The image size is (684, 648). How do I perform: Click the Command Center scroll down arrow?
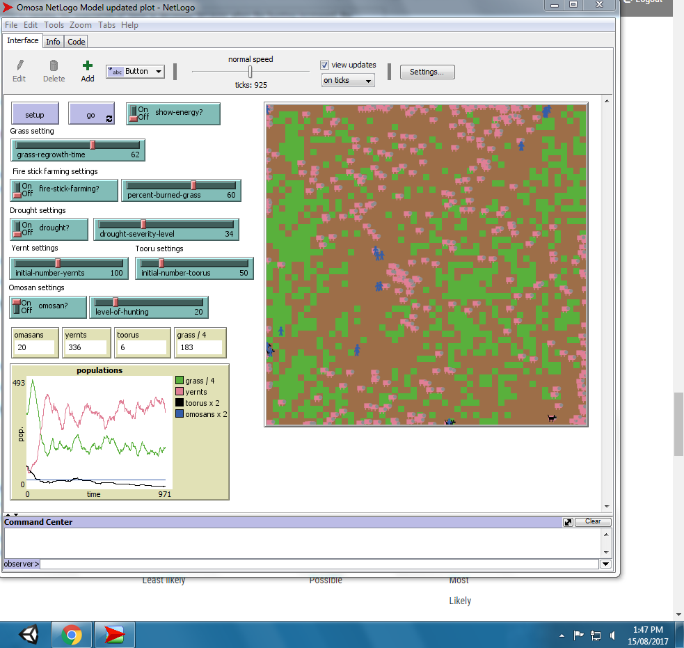point(606,553)
